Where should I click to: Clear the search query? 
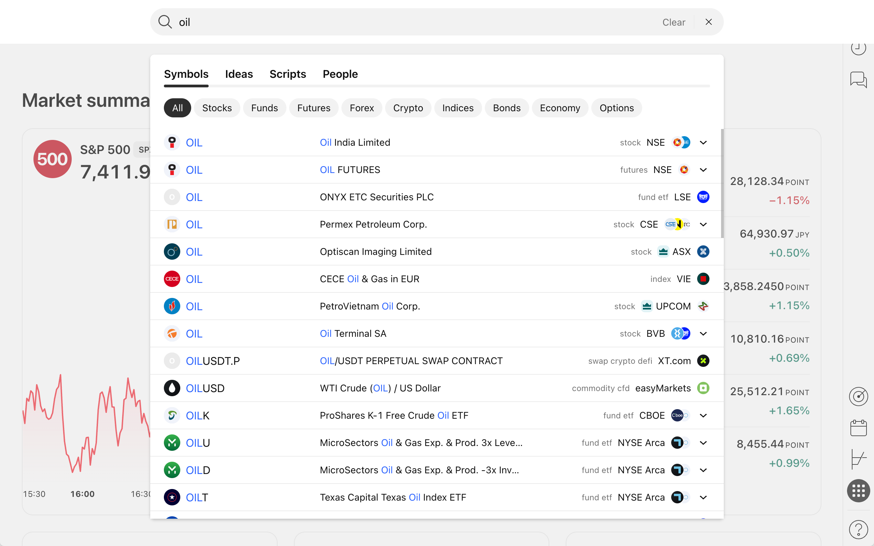point(674,23)
